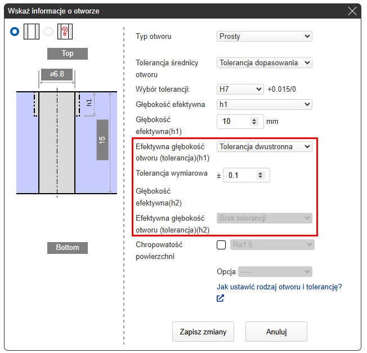Click the through-hole type icon
Image resolution: width=367 pixels, height=353 pixels.
coord(31,32)
